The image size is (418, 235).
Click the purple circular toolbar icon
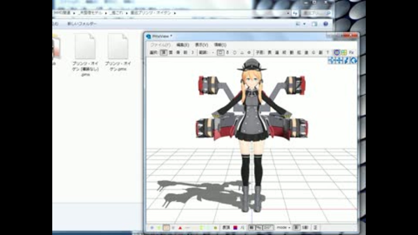[337, 53]
